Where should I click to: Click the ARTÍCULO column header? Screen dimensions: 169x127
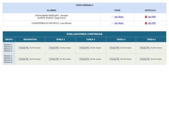[x=150, y=10]
